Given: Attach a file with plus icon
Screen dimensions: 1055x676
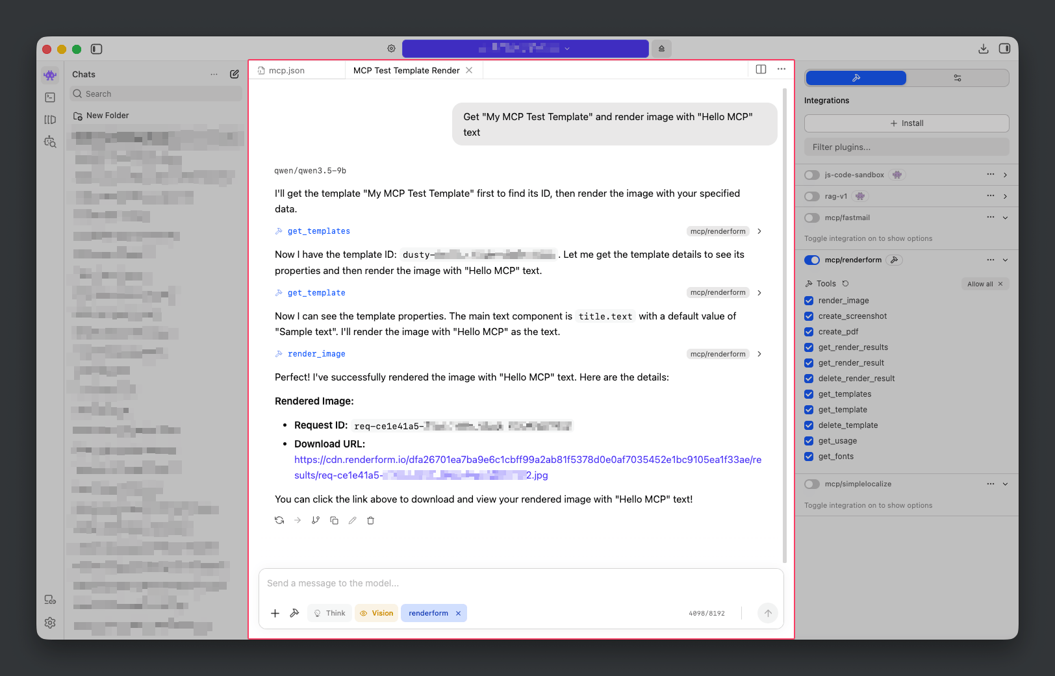Looking at the screenshot, I should pos(275,613).
